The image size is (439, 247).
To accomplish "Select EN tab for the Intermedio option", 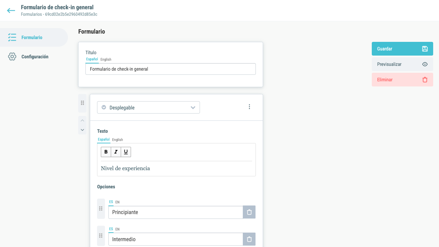I will click(x=117, y=229).
